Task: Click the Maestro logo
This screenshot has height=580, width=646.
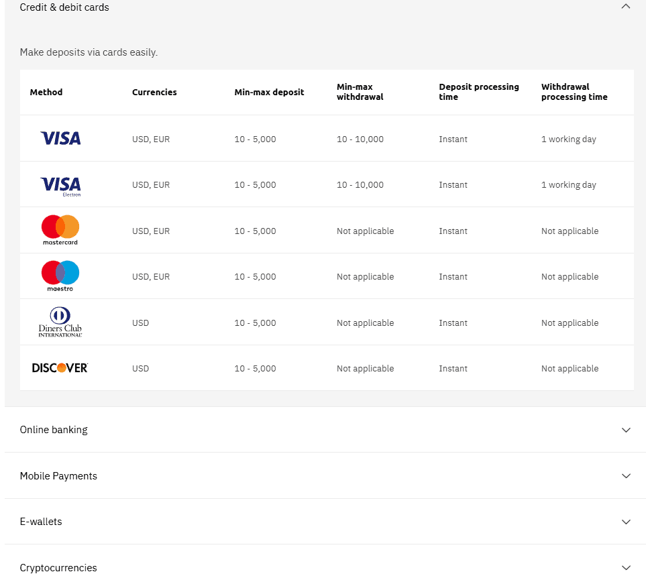Action: 60,276
